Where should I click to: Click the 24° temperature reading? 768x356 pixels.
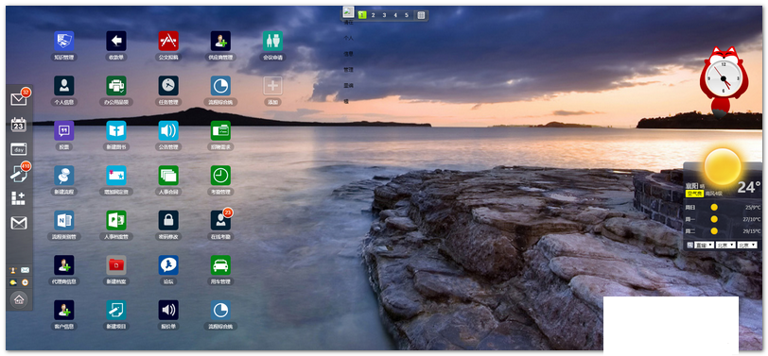coord(748,187)
